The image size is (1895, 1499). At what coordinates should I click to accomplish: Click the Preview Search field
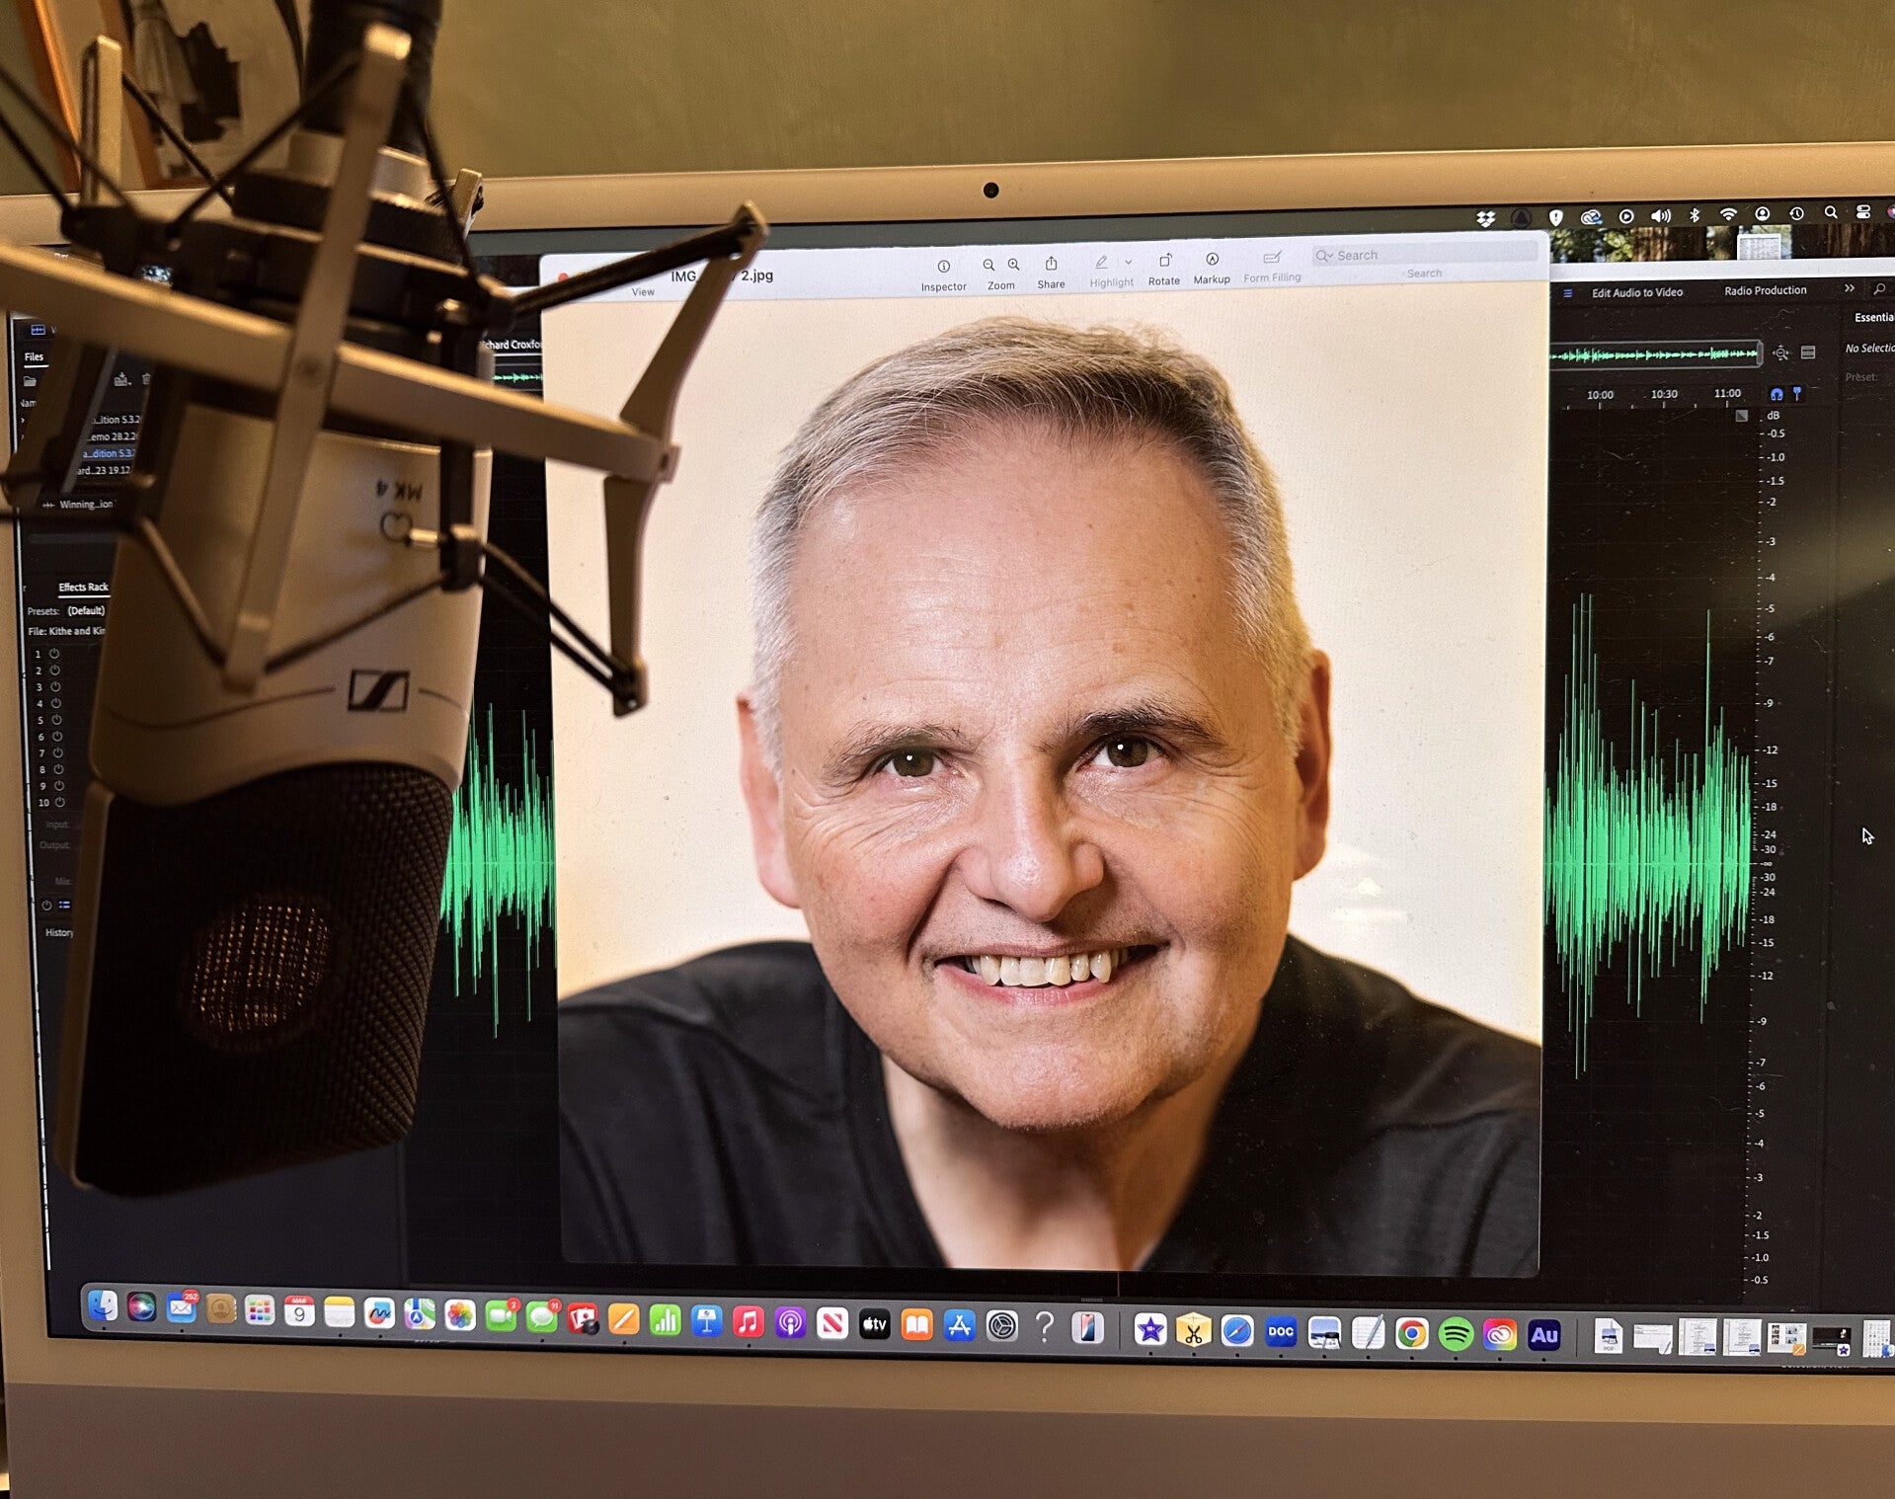pos(1425,255)
